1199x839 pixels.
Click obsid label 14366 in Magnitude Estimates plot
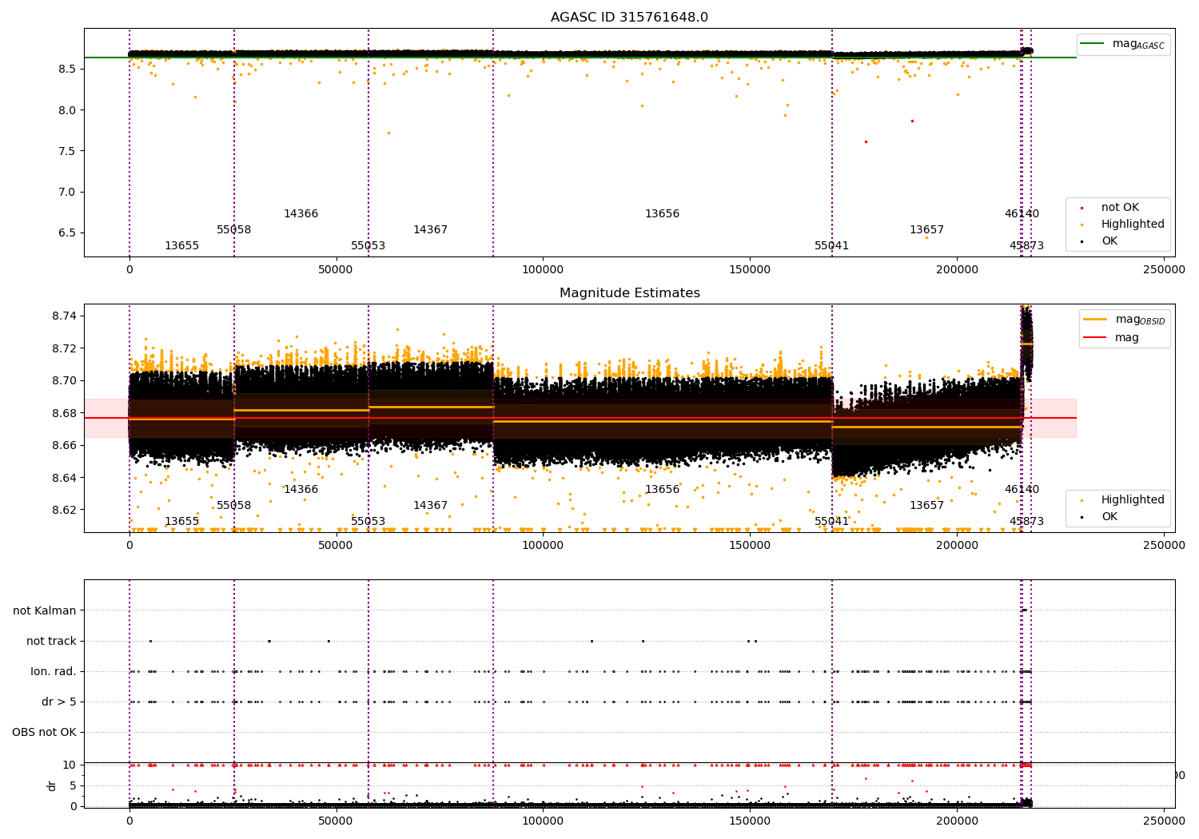pyautogui.click(x=301, y=490)
